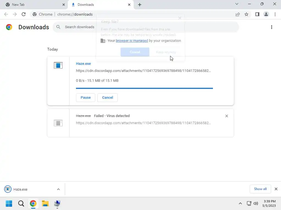The image size is (281, 210).
Task: Open the Downloads page more actions menu
Action: coord(272,27)
